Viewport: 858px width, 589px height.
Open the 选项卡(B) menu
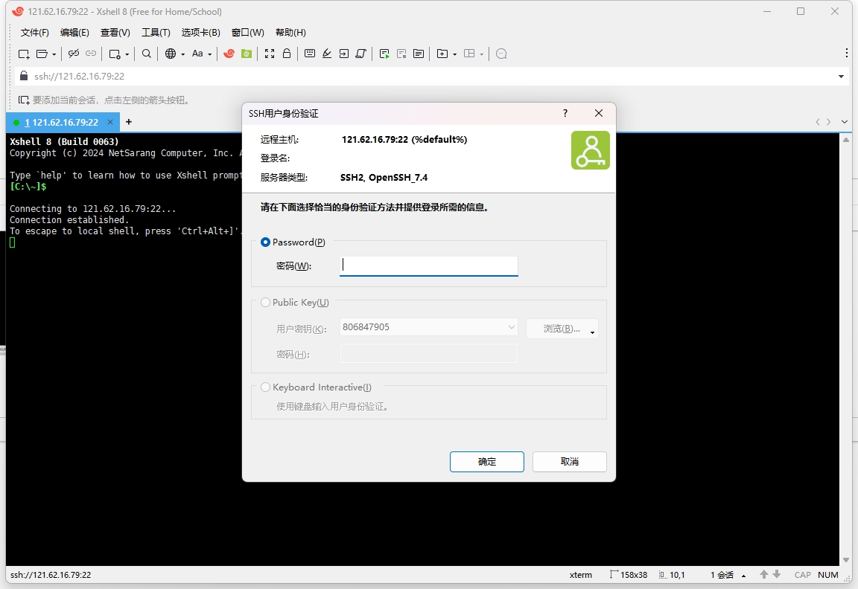[x=201, y=32]
